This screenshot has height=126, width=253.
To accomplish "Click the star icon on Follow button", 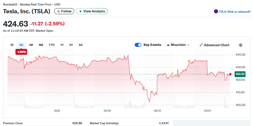I will 59,11.
